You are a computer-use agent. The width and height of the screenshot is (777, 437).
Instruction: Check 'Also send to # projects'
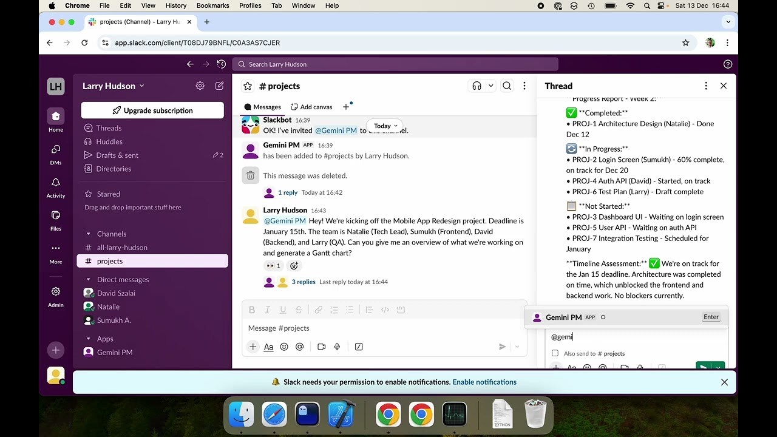coord(555,353)
